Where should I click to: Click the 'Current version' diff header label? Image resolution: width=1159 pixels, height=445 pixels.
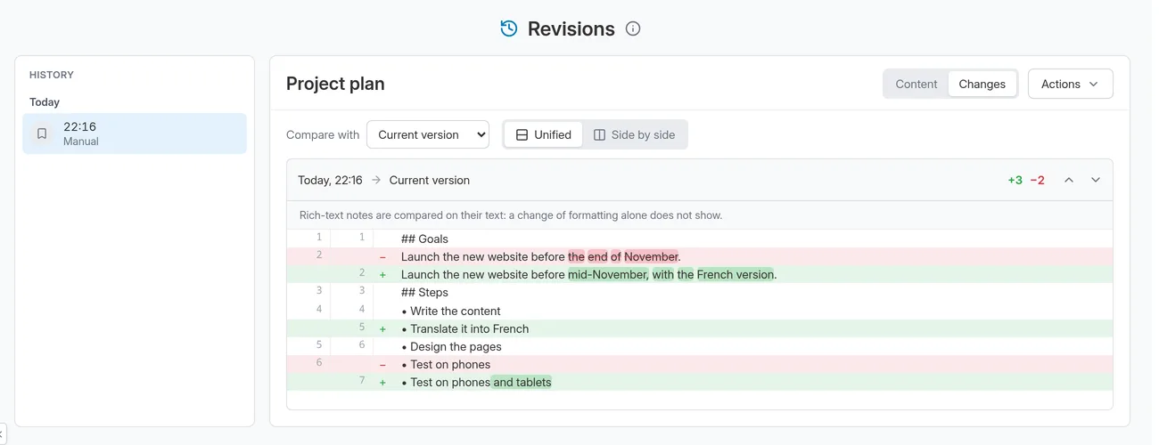pos(430,180)
